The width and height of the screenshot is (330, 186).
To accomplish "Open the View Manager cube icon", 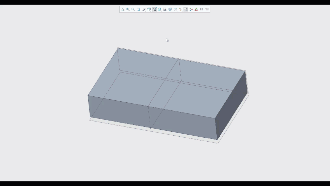I will [x=160, y=9].
